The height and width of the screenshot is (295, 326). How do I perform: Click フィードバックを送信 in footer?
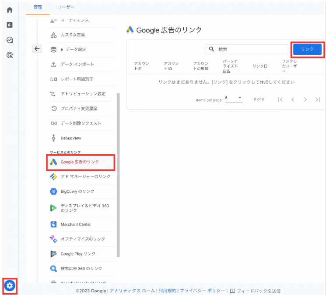[259, 291]
